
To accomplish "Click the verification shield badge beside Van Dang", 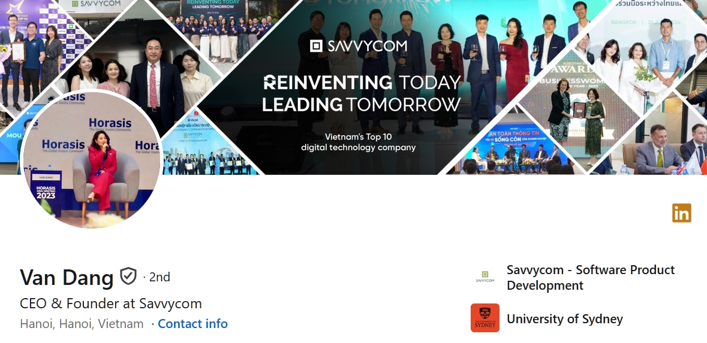I will coord(128,276).
